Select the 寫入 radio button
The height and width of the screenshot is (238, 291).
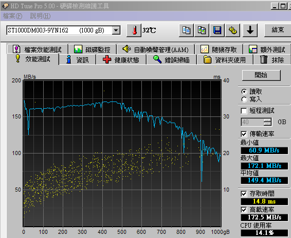[244, 99]
